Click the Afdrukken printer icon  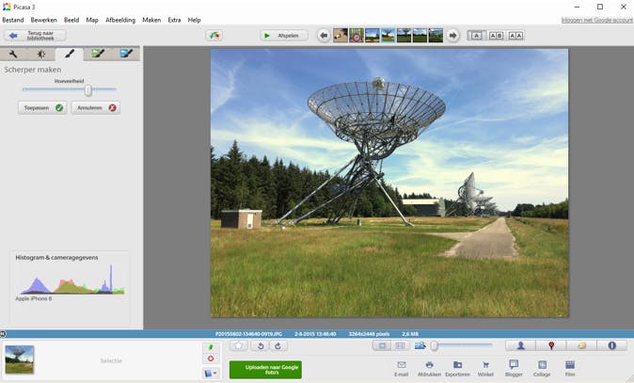click(x=429, y=366)
